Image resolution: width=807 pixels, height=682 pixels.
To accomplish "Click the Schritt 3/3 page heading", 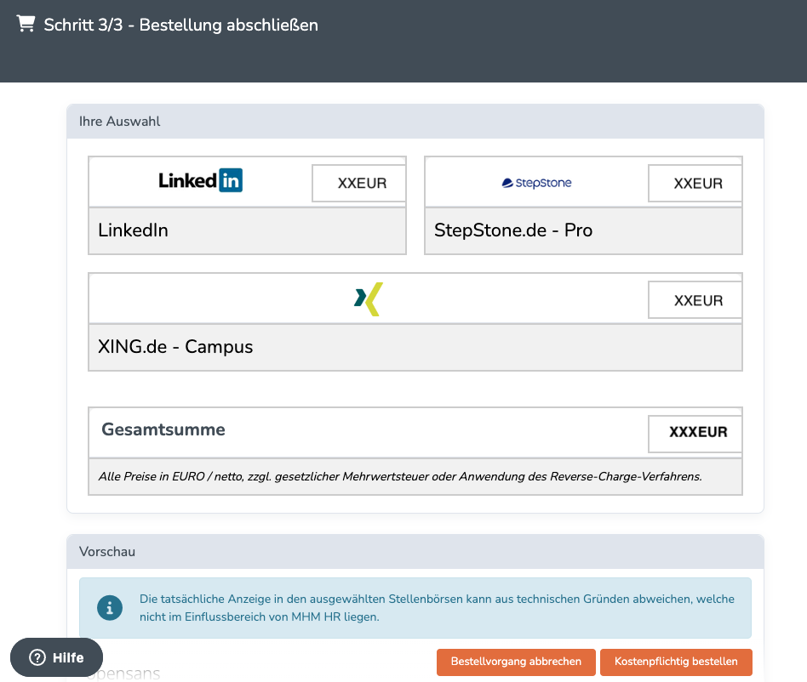I will (180, 25).
